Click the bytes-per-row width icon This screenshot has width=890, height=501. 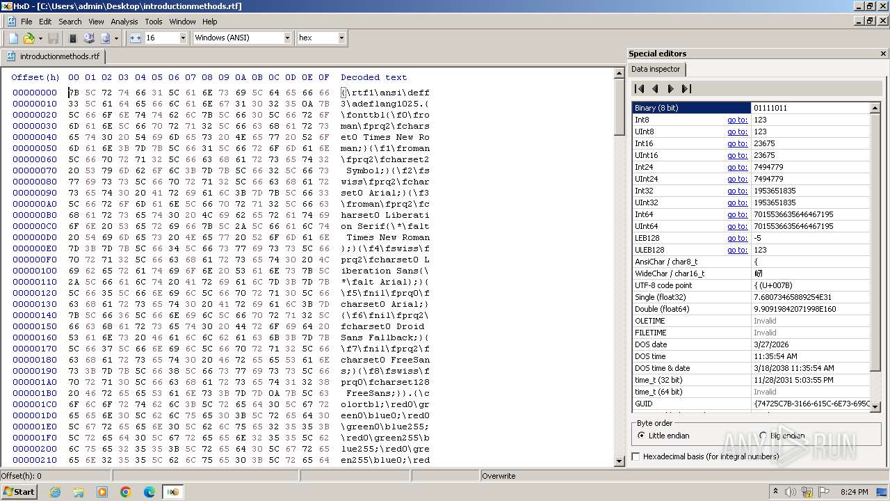pyautogui.click(x=135, y=38)
